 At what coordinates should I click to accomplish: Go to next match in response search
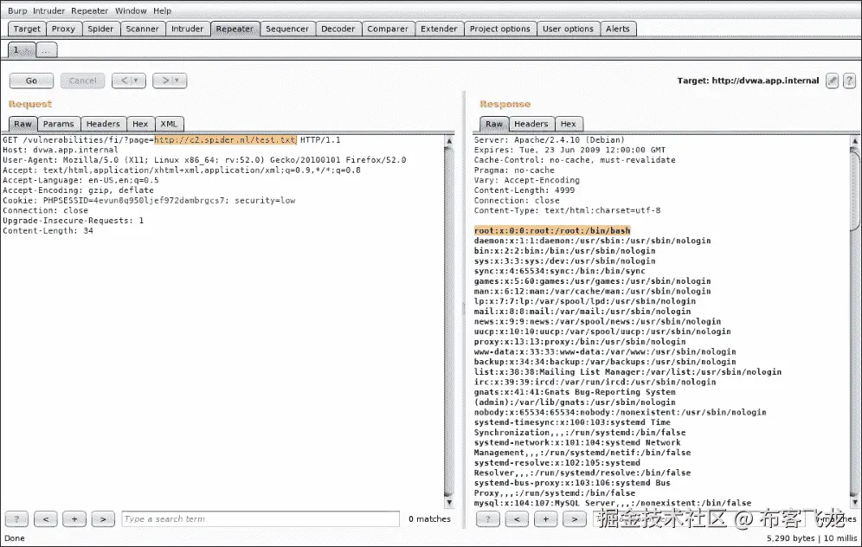[x=575, y=518]
